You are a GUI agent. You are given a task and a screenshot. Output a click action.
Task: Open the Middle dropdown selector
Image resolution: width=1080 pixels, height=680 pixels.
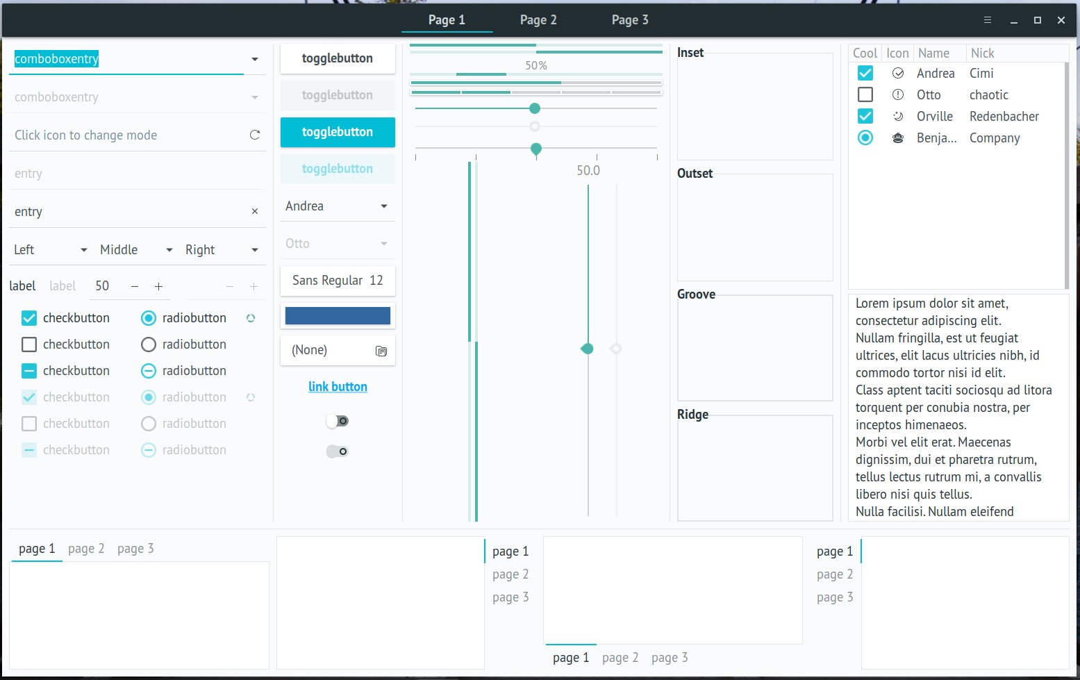[169, 250]
